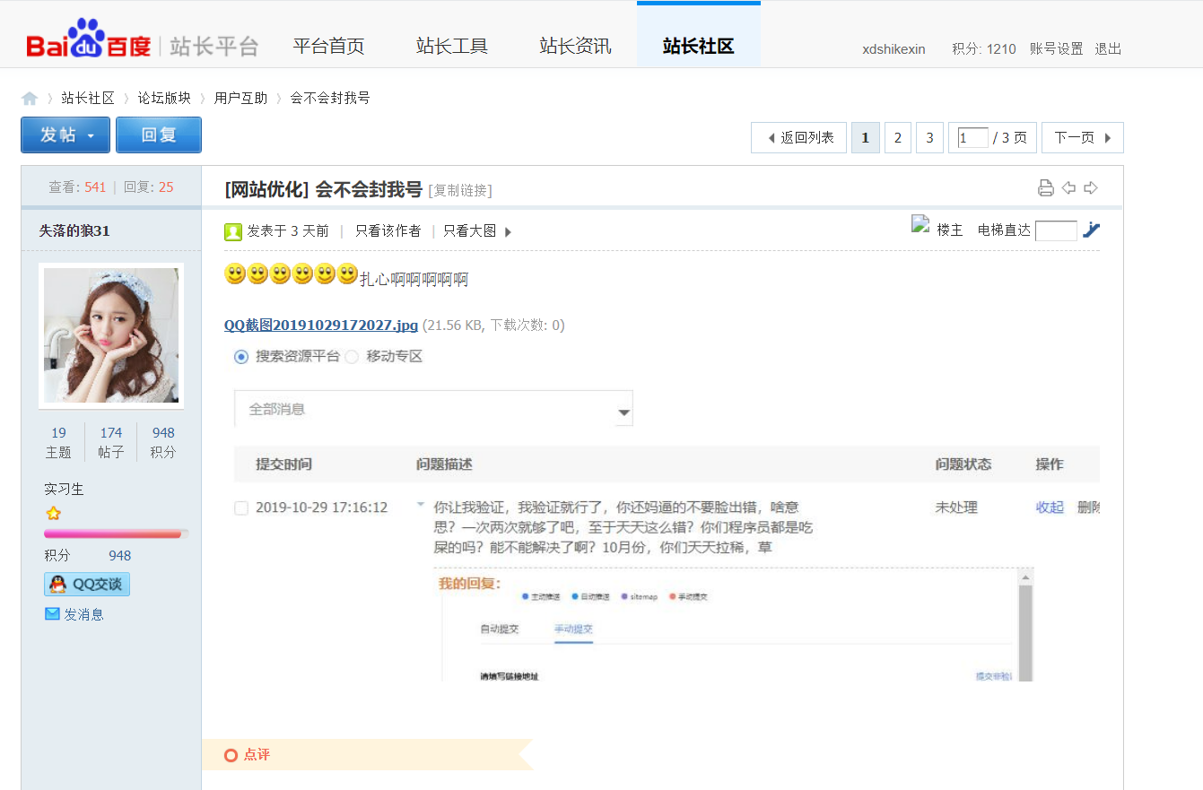Select the 搜索资源平台 radio button
Viewport: 1203px width, 790px height.
click(240, 356)
